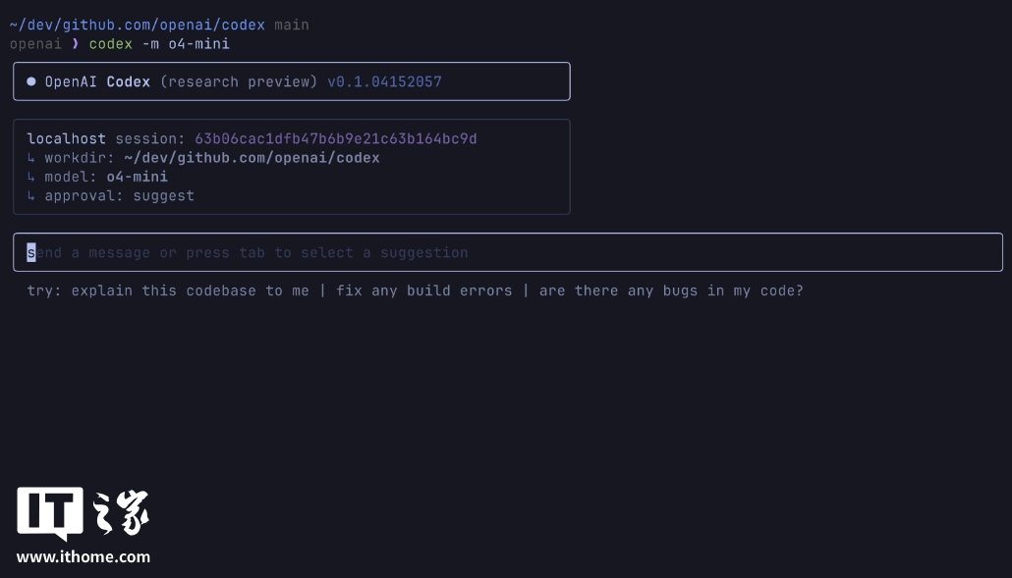Click the IT Home logo watermark
Viewport: 1012px width, 578px height.
click(84, 513)
